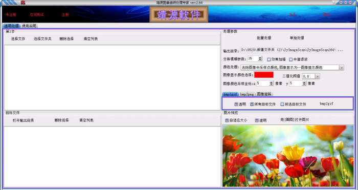
Task: Start 单独处理 (single processing)
Action: tap(297, 38)
